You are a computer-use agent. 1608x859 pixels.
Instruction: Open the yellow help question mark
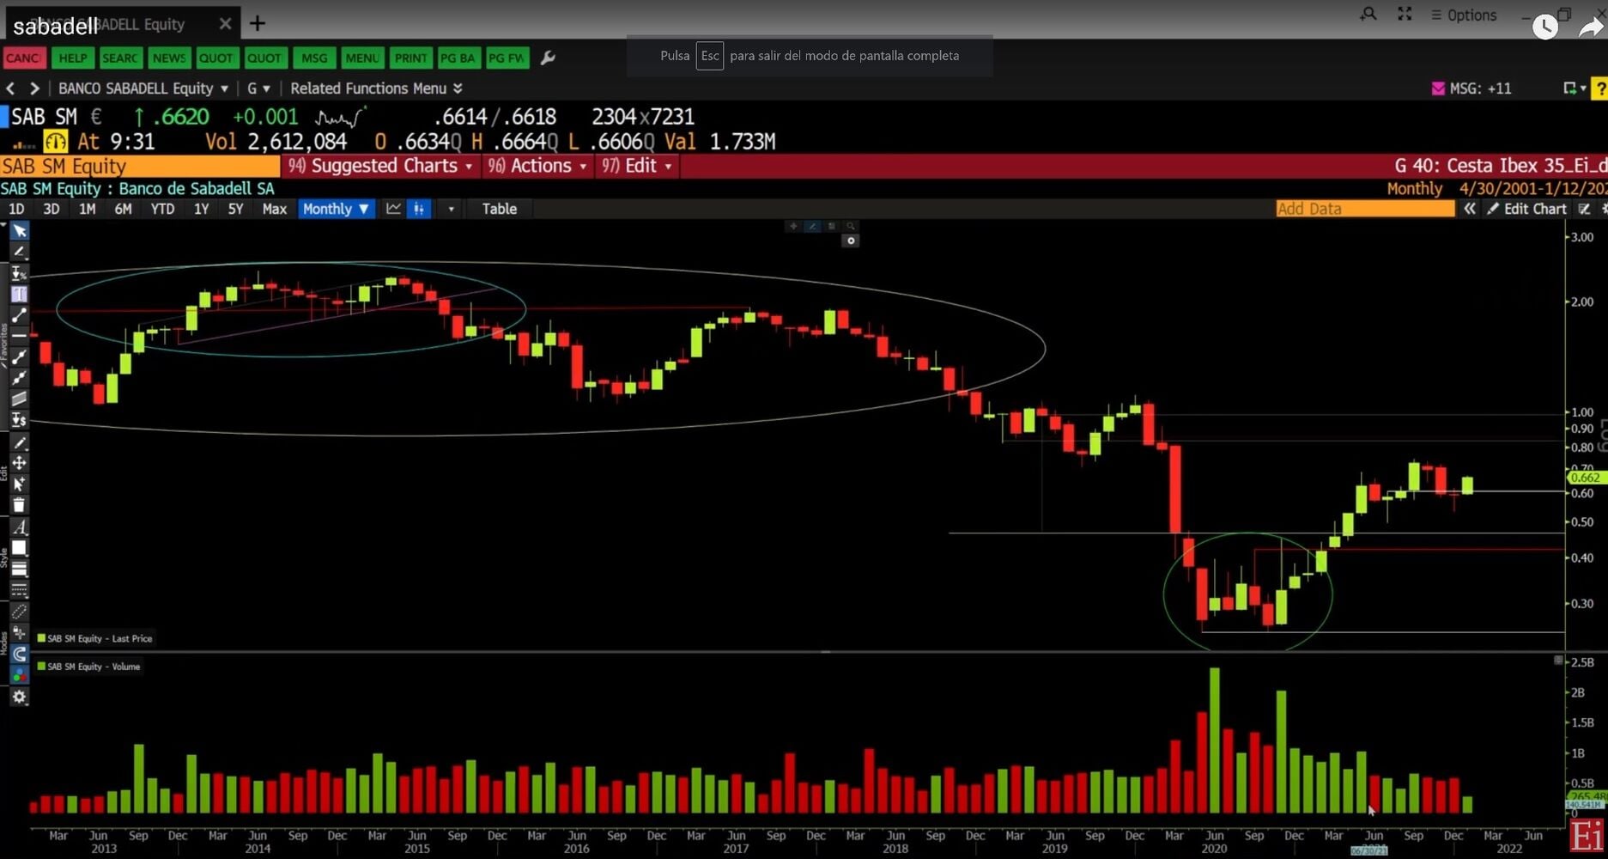[1599, 88]
